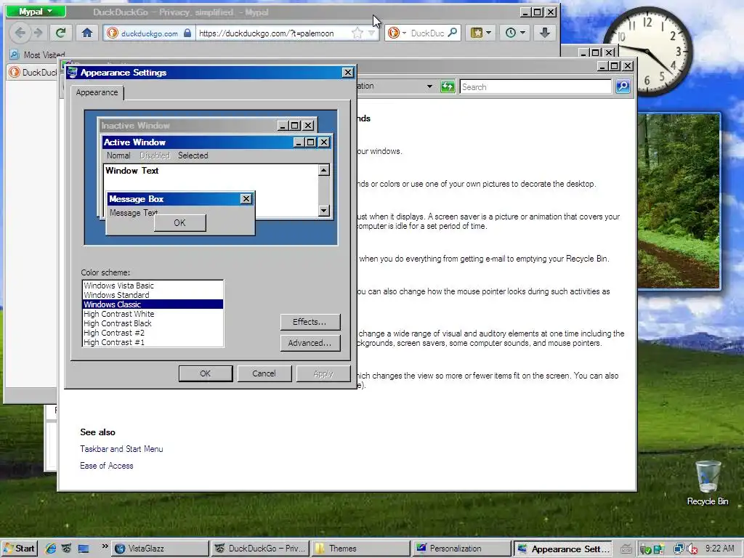Click the Active Window title bar in preview
Screen dimensions: 744x558
coord(217,142)
